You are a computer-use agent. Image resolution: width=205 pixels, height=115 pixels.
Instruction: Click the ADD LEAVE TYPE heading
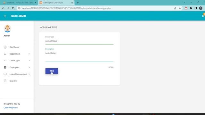[x=49, y=27]
